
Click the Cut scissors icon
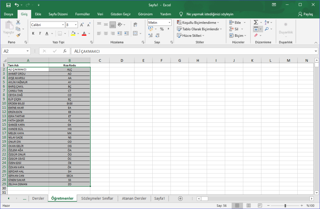18,22
